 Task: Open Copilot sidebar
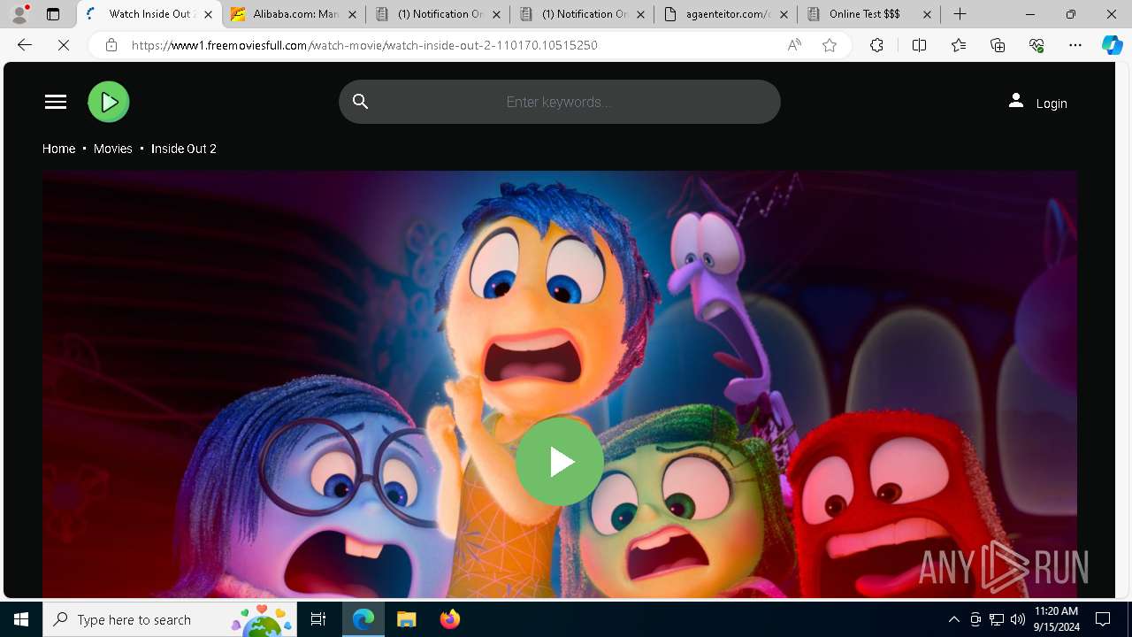1112,45
